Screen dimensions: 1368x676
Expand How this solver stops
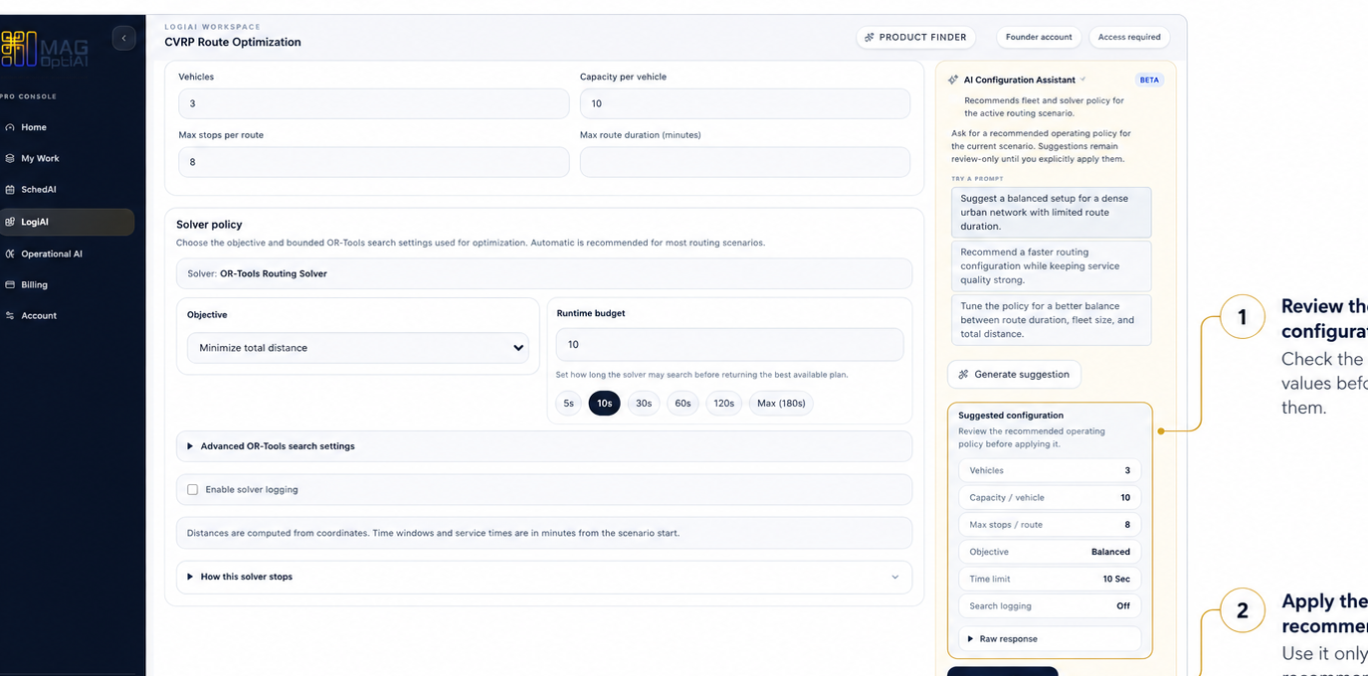click(544, 577)
